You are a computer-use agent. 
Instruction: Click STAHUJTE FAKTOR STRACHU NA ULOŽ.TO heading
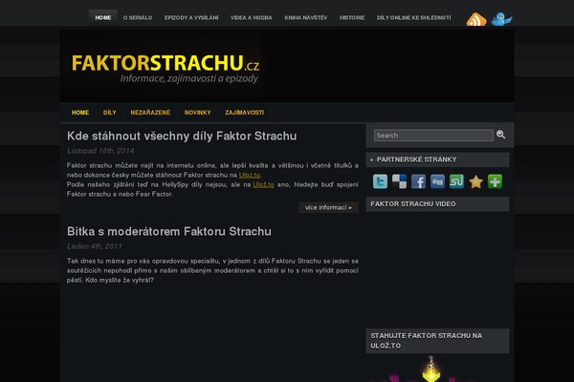coord(426,341)
